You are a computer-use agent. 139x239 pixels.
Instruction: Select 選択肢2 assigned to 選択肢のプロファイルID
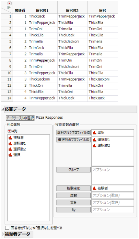click(104, 145)
